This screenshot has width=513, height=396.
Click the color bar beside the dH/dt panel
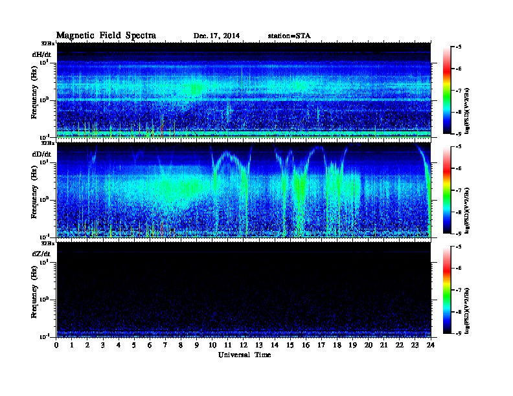click(x=447, y=91)
